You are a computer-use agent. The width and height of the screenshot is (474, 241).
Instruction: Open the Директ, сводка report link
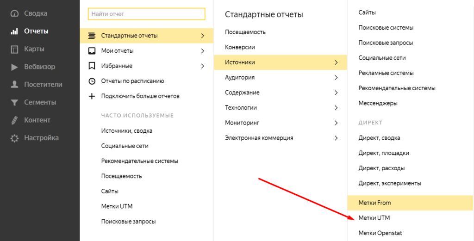tap(379, 138)
